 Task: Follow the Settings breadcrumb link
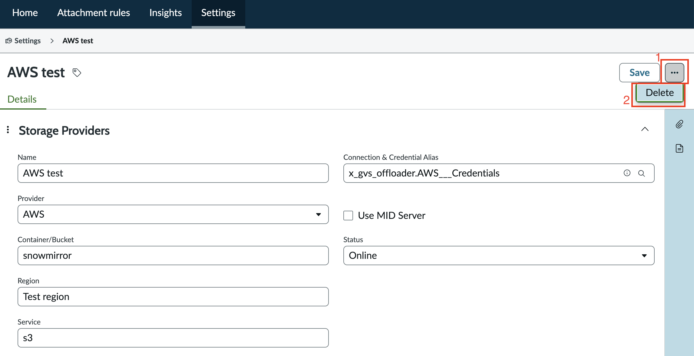[x=28, y=41]
